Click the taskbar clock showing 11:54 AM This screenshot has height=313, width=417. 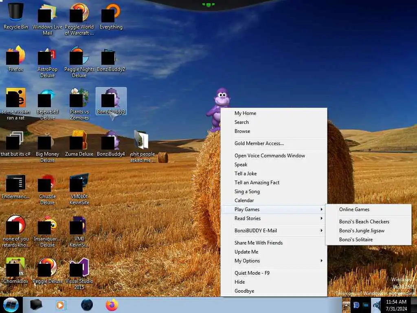tap(396, 305)
